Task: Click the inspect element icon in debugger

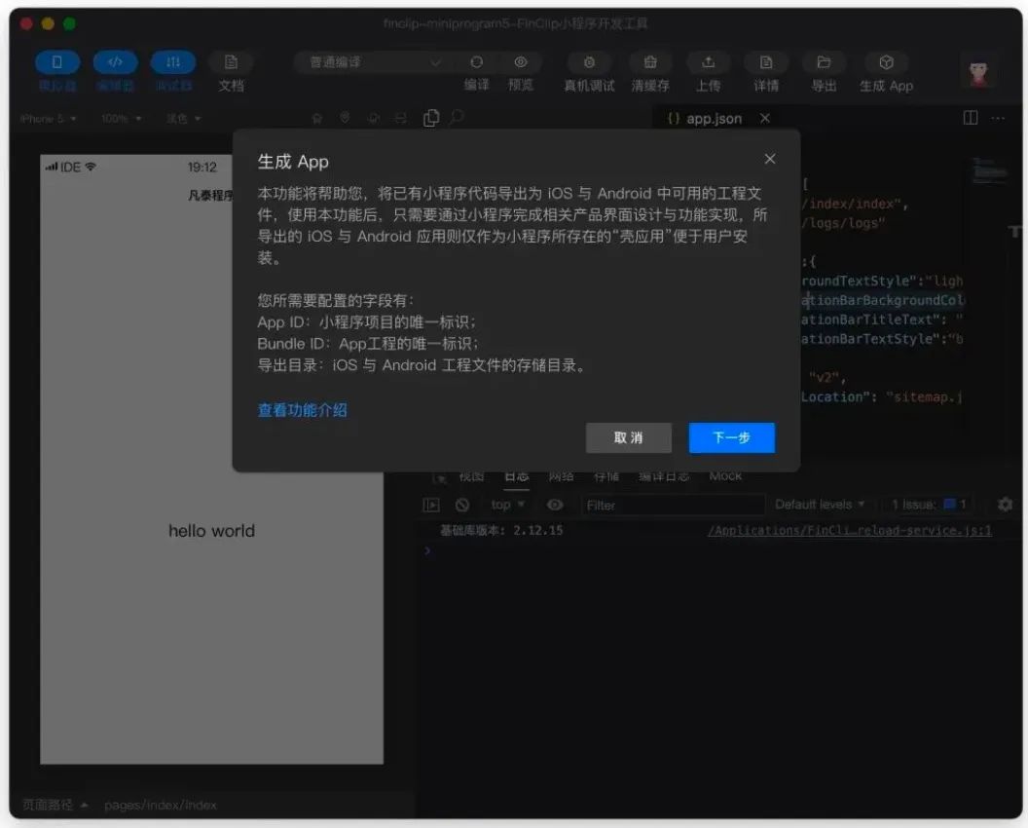Action: 438,477
